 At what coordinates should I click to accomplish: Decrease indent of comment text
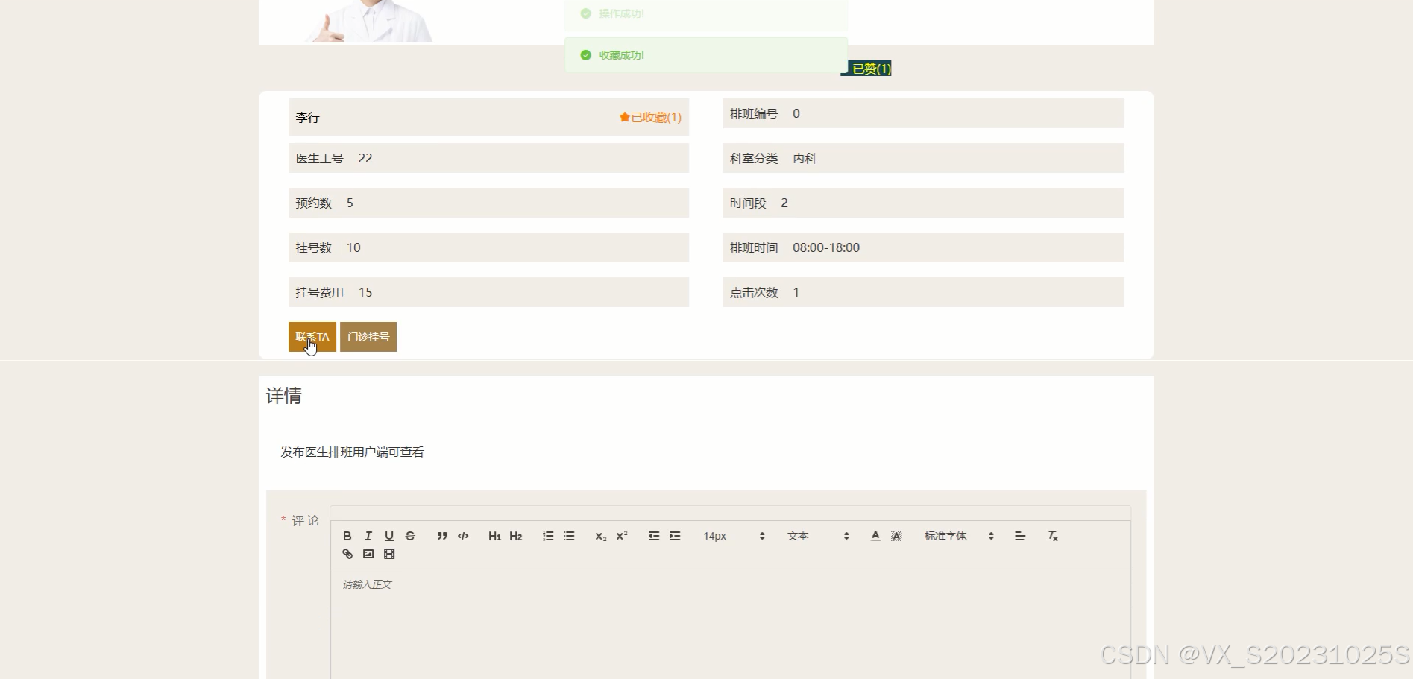[654, 536]
